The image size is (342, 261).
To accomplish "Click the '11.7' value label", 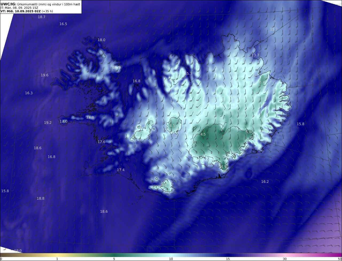I will [274, 29].
